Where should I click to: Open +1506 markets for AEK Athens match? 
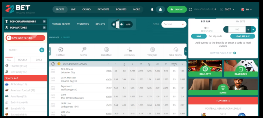pyautogui.click(x=109, y=71)
